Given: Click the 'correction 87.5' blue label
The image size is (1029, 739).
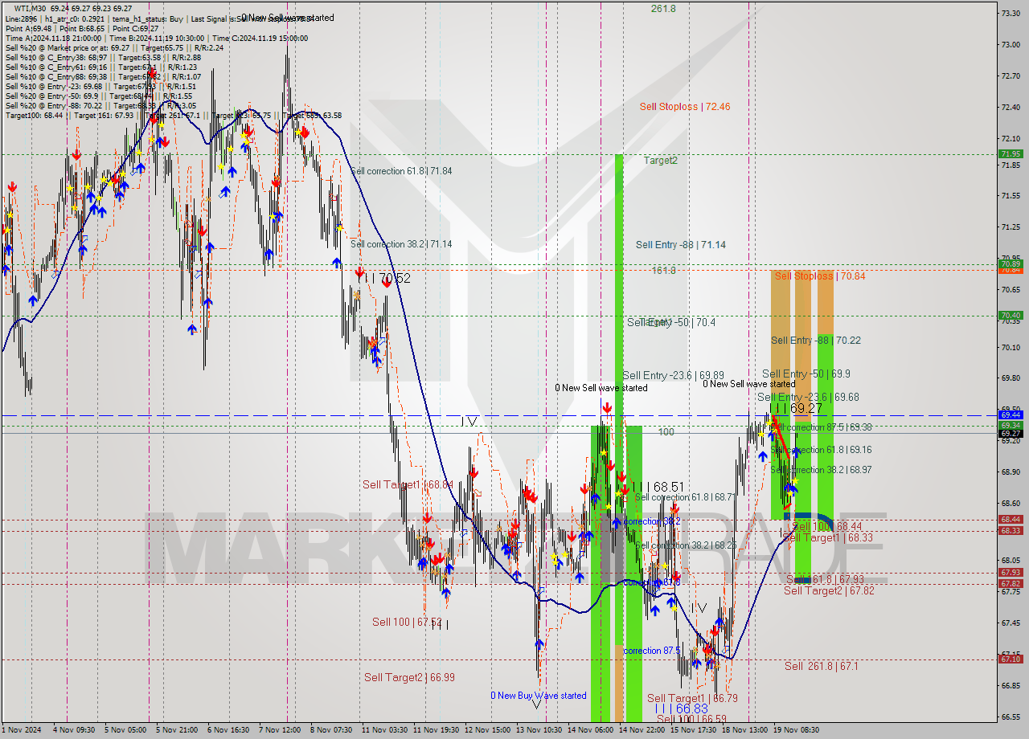Looking at the screenshot, I should 652,651.
